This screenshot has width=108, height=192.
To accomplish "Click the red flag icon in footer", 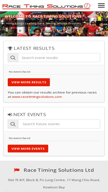I will (17, 170).
